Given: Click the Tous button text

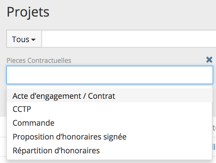Looking at the screenshot, I should [21, 39].
